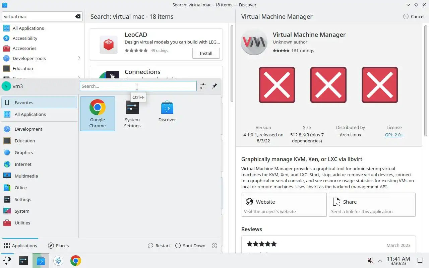Expand the Developer Tools subcategories arrow
The width and height of the screenshot is (429, 268).
[79, 58]
